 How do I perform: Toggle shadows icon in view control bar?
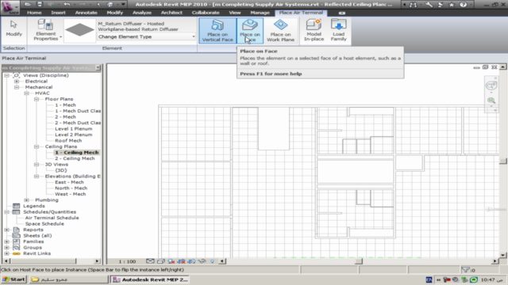coord(171,261)
